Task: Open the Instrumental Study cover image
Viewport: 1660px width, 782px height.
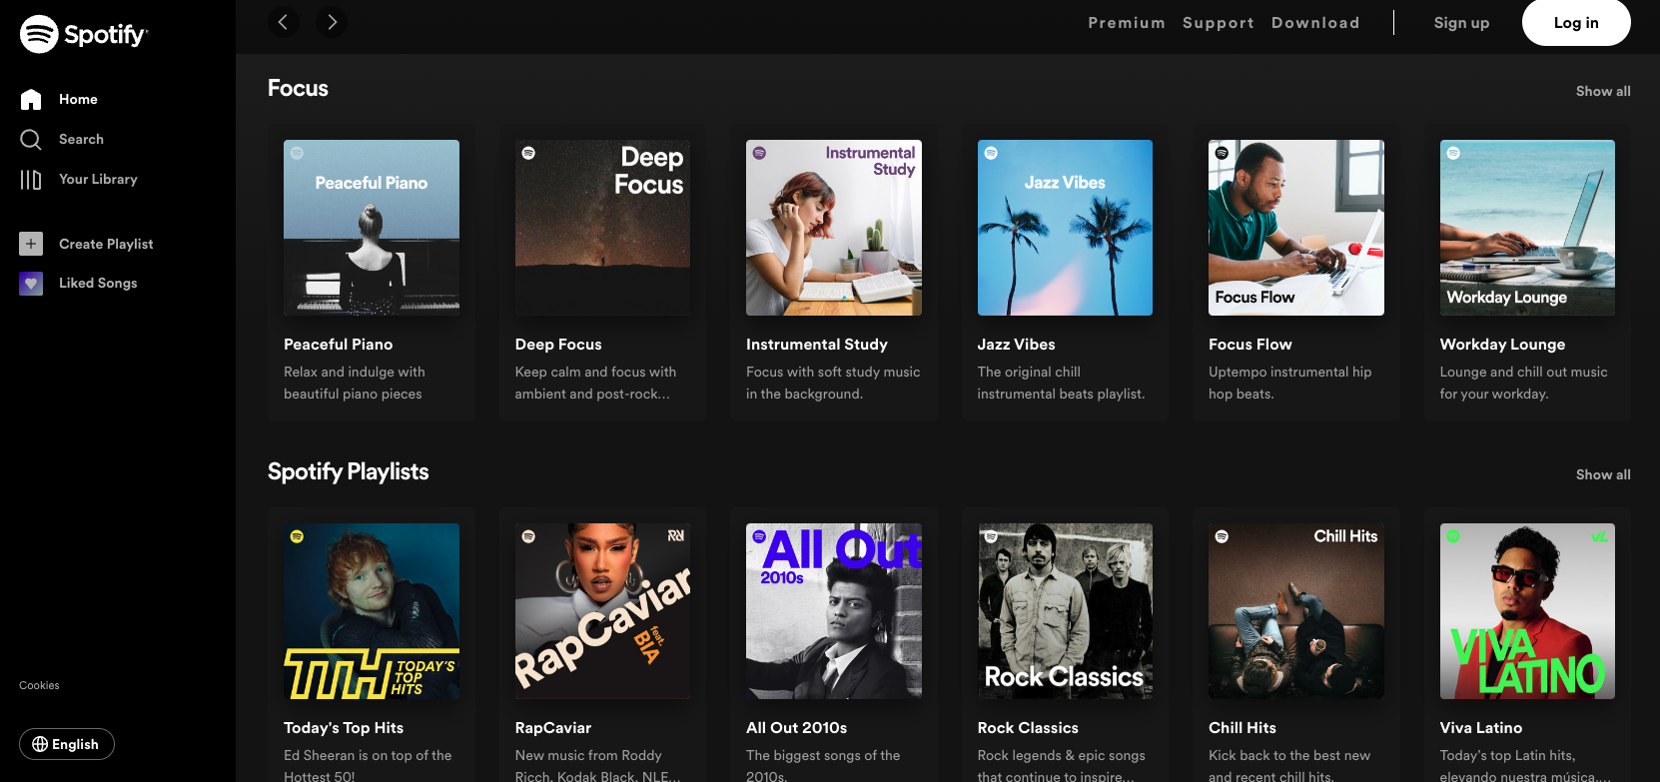Action: [834, 228]
